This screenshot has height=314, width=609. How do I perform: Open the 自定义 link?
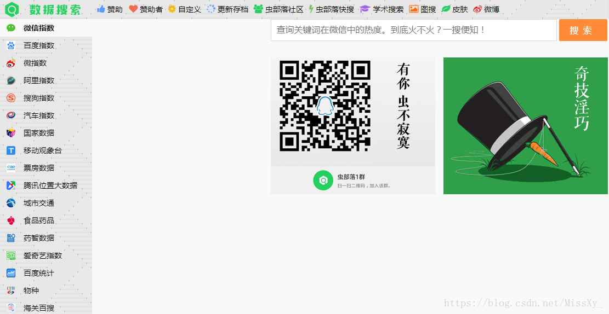point(190,9)
